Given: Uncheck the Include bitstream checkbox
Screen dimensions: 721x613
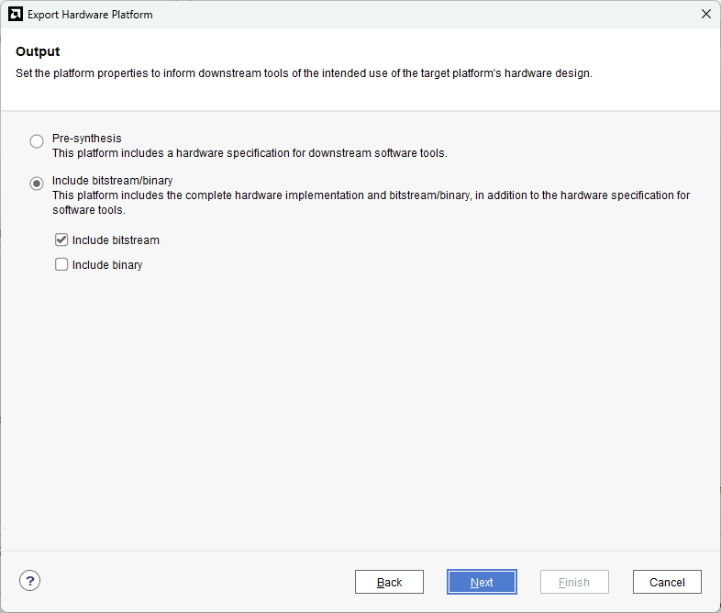Looking at the screenshot, I should (x=61, y=240).
